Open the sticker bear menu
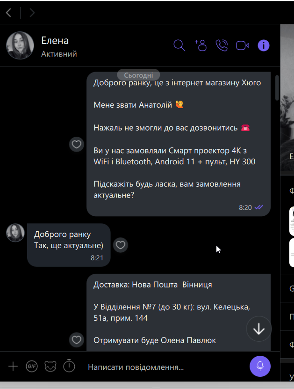294x389 pixels. point(50,366)
